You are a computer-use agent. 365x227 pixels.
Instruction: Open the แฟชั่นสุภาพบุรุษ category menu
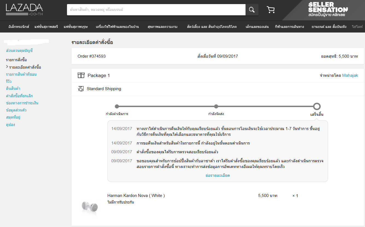(76, 27)
